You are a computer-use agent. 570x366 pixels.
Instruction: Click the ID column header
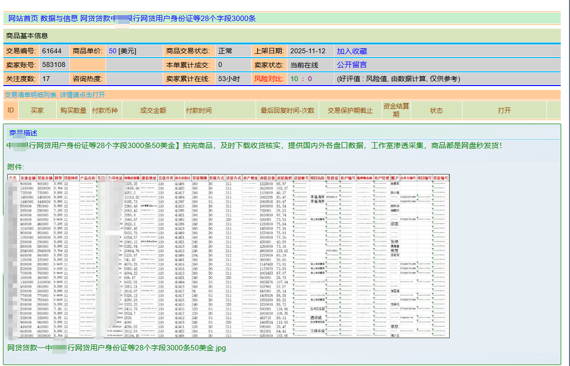click(x=9, y=110)
